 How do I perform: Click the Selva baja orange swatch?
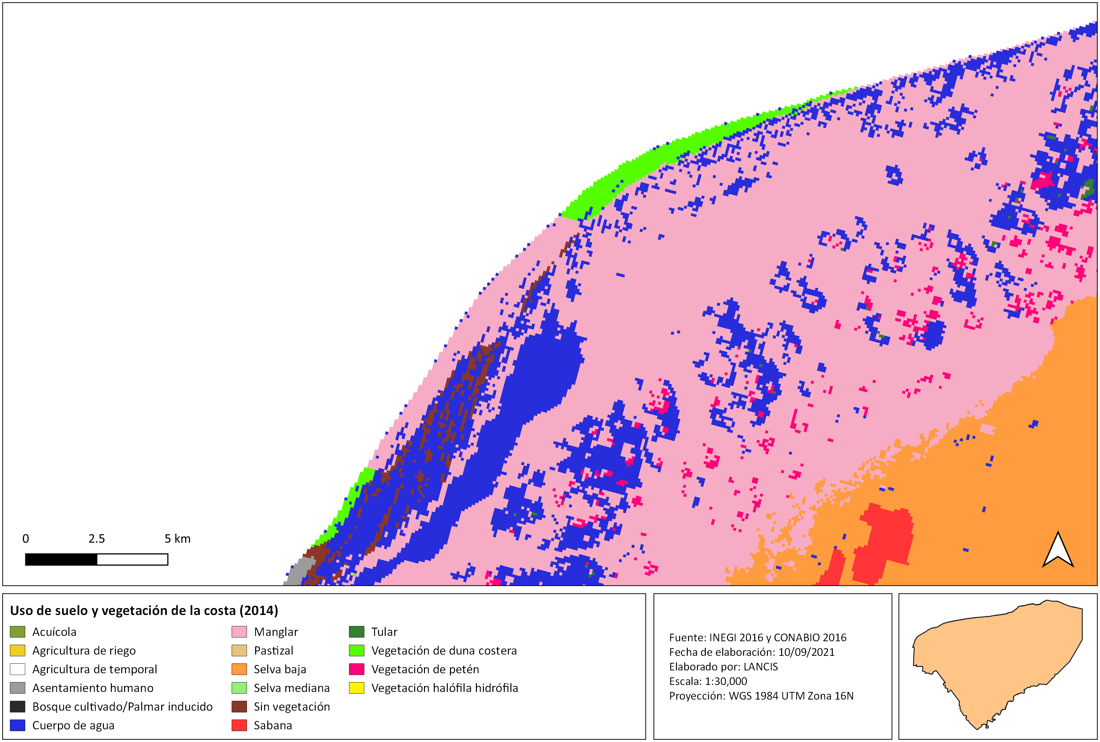pyautogui.click(x=239, y=669)
